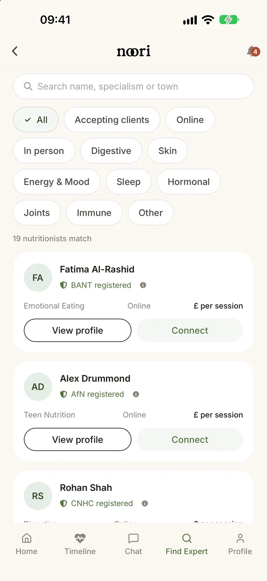Toggle the All filter chip
267x581 pixels.
click(x=36, y=120)
